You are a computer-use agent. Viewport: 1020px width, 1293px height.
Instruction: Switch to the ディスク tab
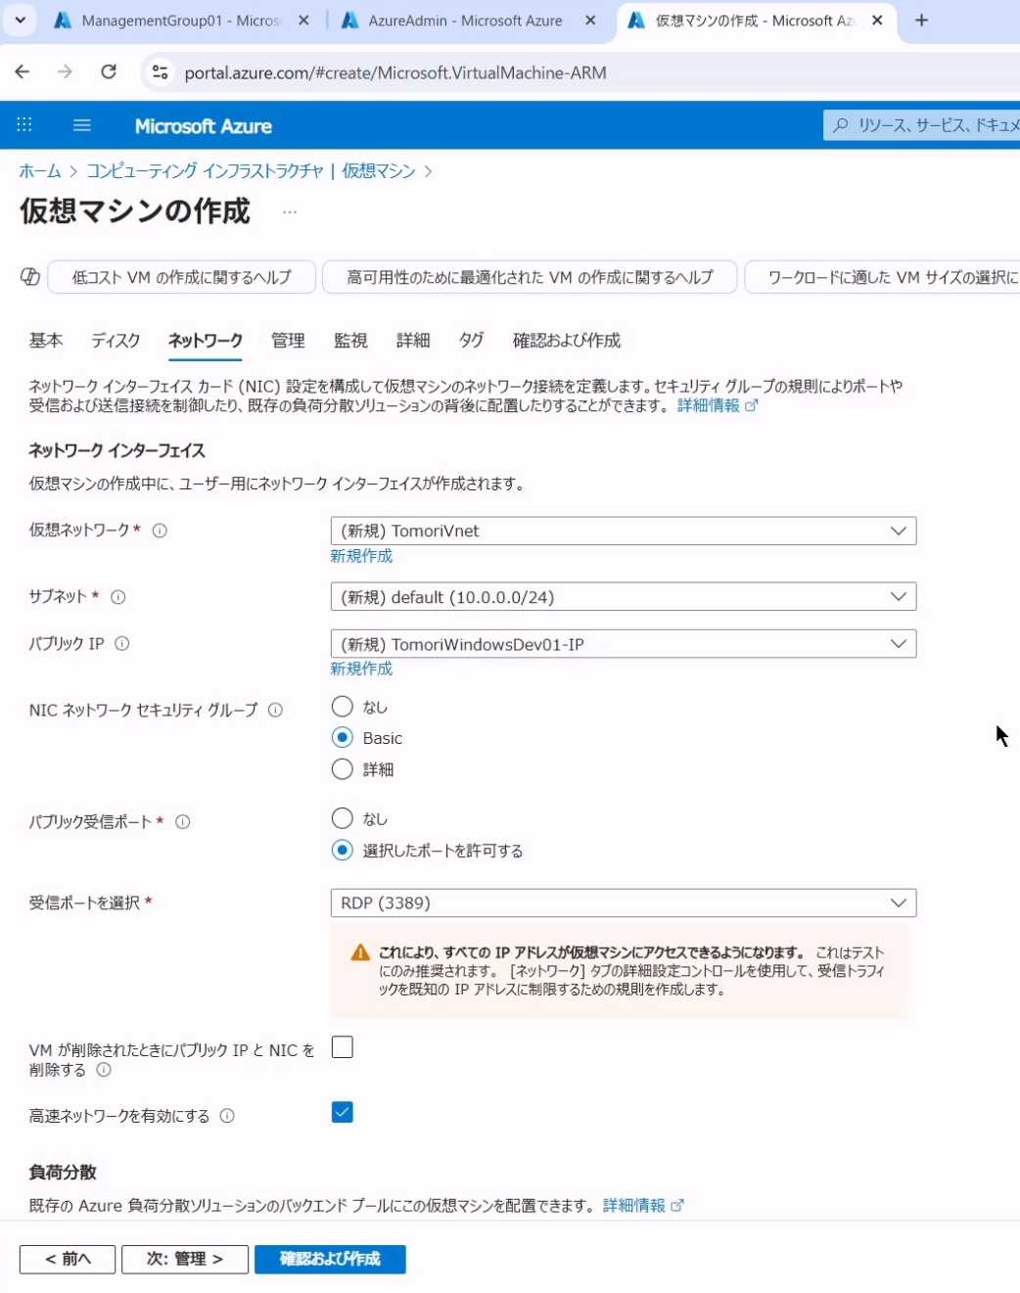coord(116,341)
